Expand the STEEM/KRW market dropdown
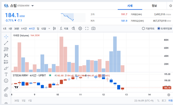 coord(32,6)
